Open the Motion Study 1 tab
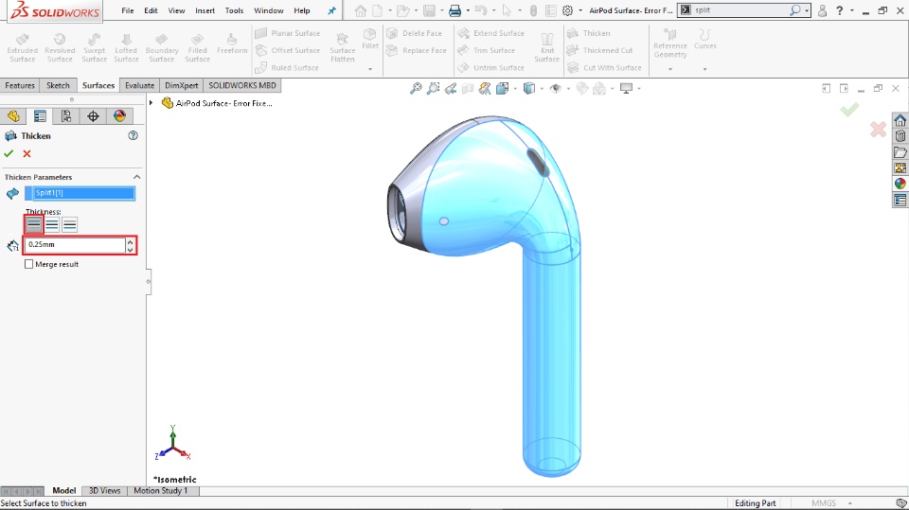909x510 pixels. [x=160, y=491]
